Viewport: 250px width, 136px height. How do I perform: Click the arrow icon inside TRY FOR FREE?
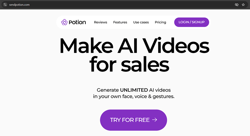(x=155, y=120)
